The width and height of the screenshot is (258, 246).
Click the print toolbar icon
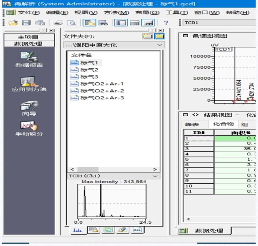pos(59,23)
